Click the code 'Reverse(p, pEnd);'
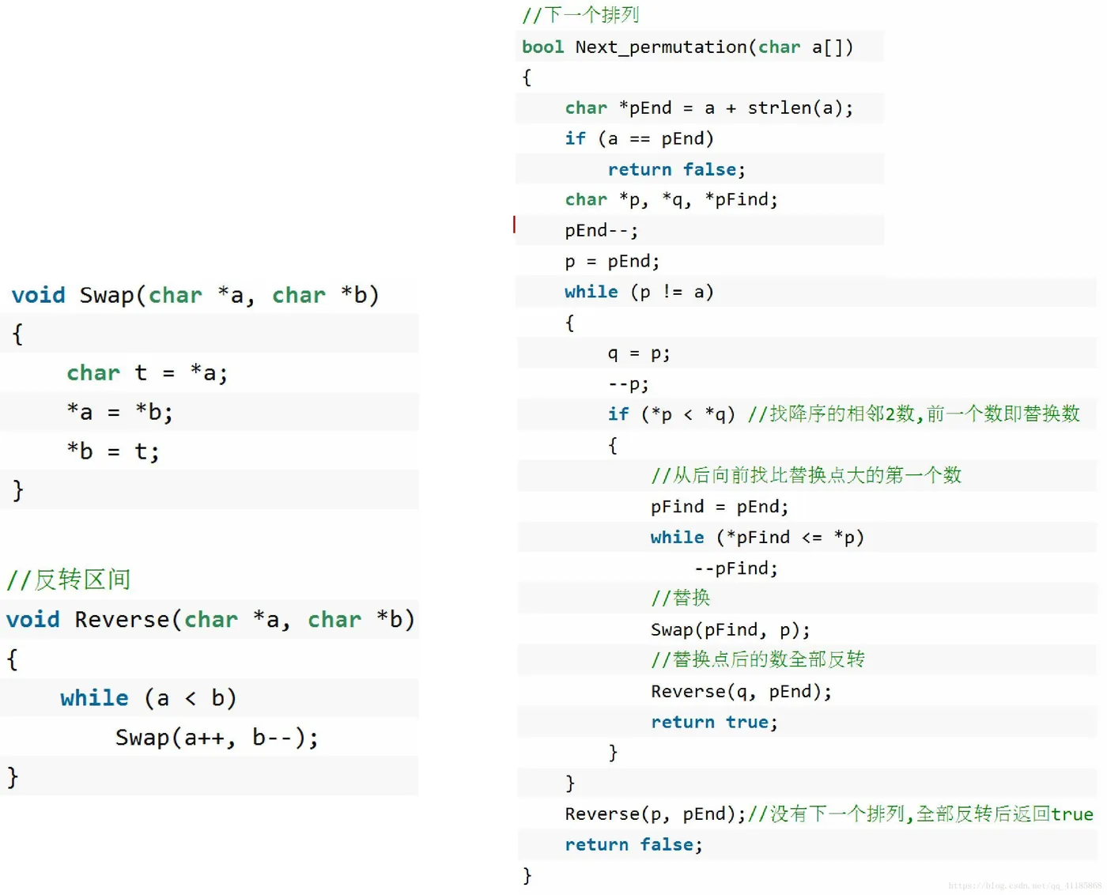The height and width of the screenshot is (895, 1107). click(x=656, y=814)
